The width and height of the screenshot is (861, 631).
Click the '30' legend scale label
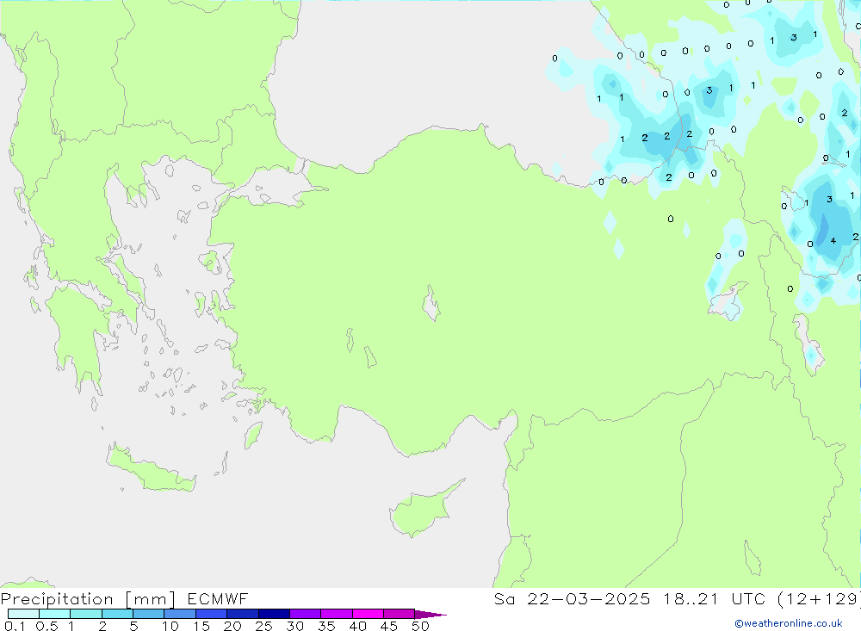pyautogui.click(x=294, y=626)
